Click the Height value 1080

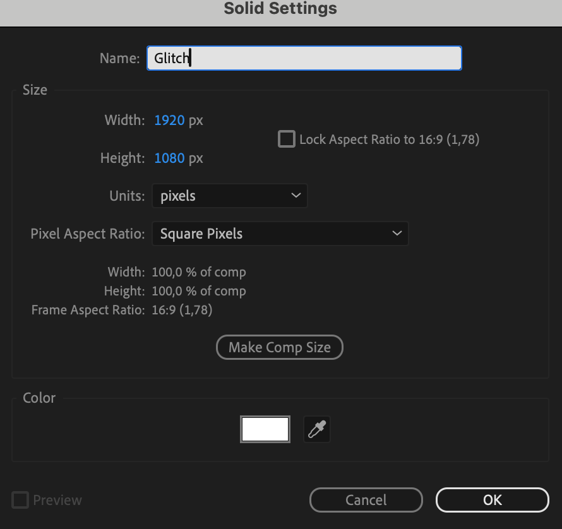coord(169,158)
